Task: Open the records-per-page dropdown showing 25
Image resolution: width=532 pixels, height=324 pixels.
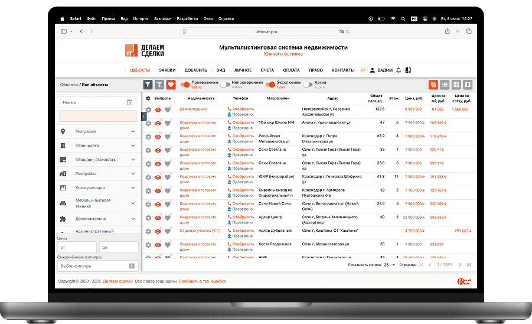Action: pos(389,265)
